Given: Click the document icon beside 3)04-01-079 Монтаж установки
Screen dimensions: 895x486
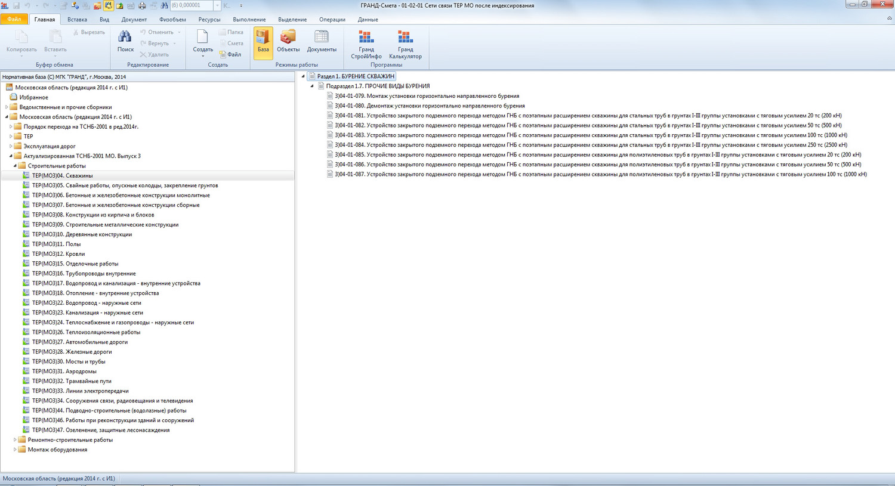Looking at the screenshot, I should (330, 96).
